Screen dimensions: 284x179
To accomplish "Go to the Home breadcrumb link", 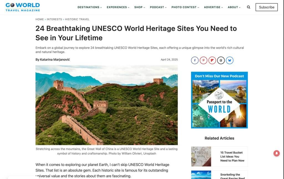I will tap(39, 19).
